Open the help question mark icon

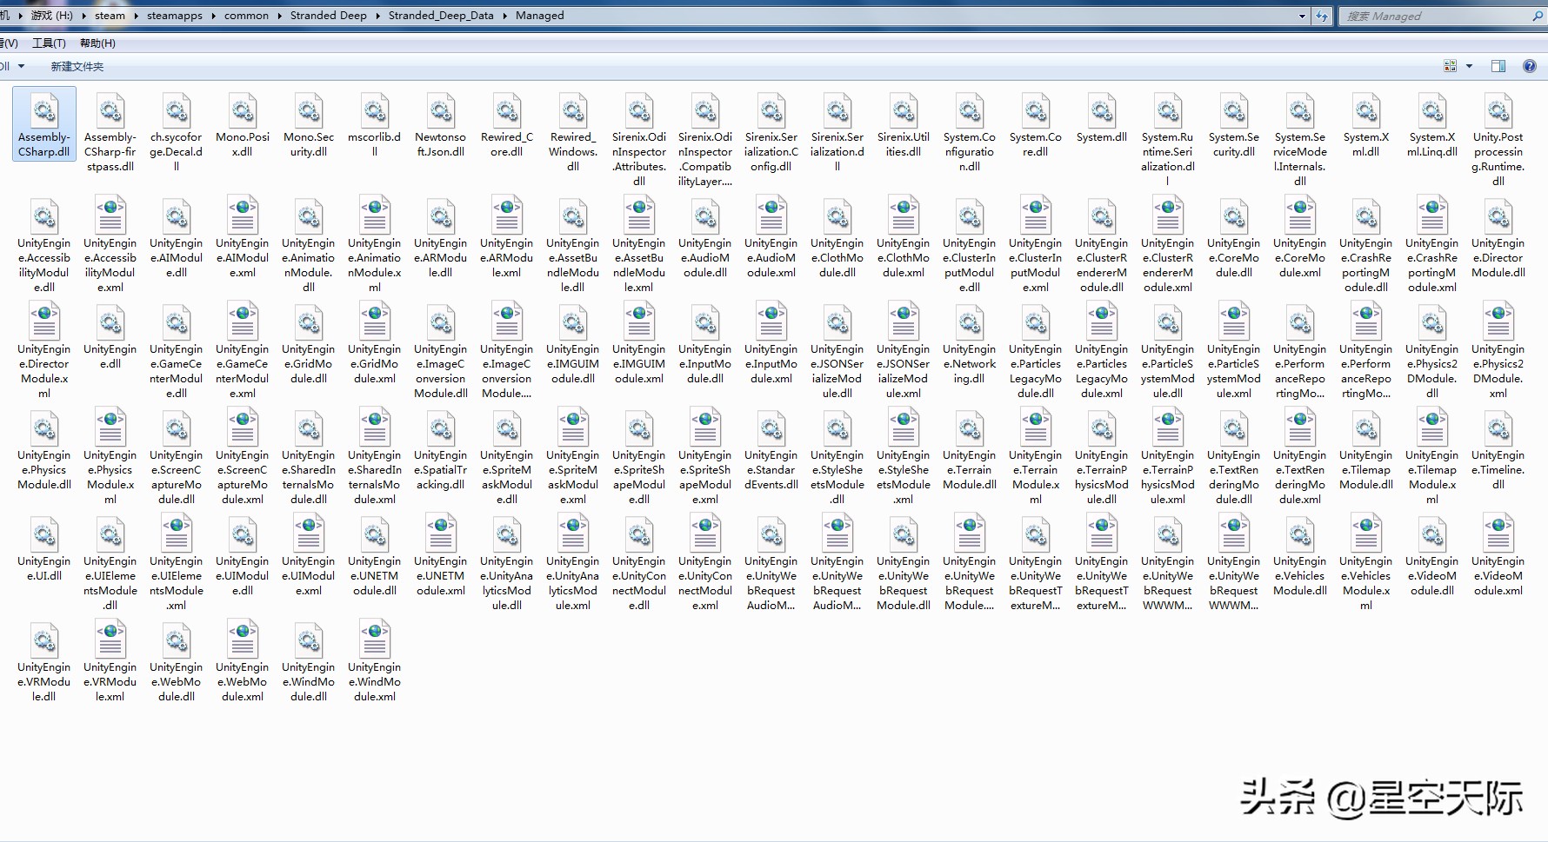point(1529,66)
